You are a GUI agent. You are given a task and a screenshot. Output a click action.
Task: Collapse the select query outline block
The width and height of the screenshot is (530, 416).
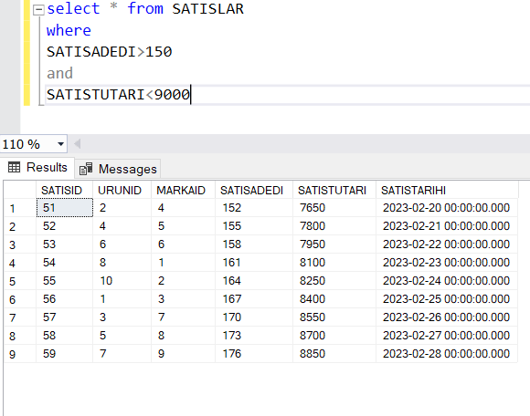click(38, 10)
